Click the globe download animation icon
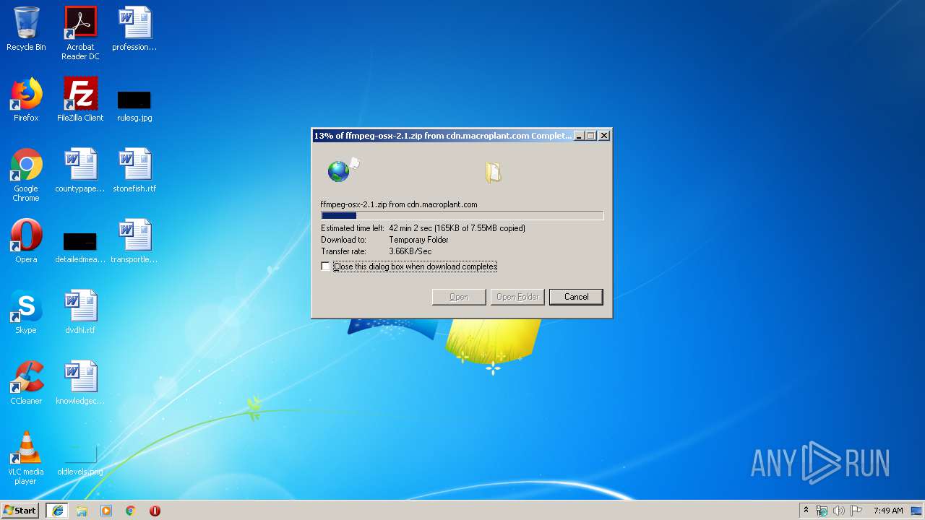925x520 pixels. click(x=339, y=171)
